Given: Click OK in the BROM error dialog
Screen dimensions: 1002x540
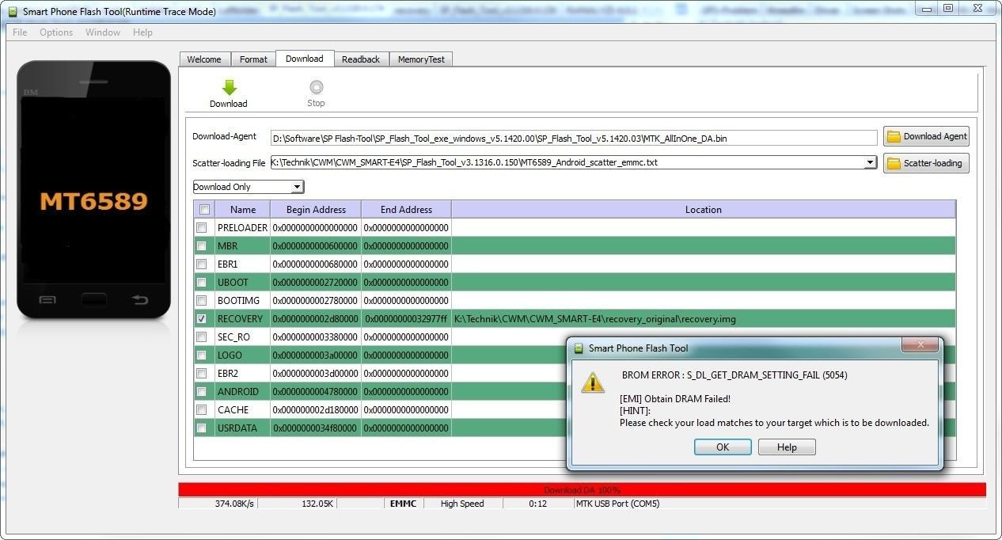Looking at the screenshot, I should pos(723,447).
